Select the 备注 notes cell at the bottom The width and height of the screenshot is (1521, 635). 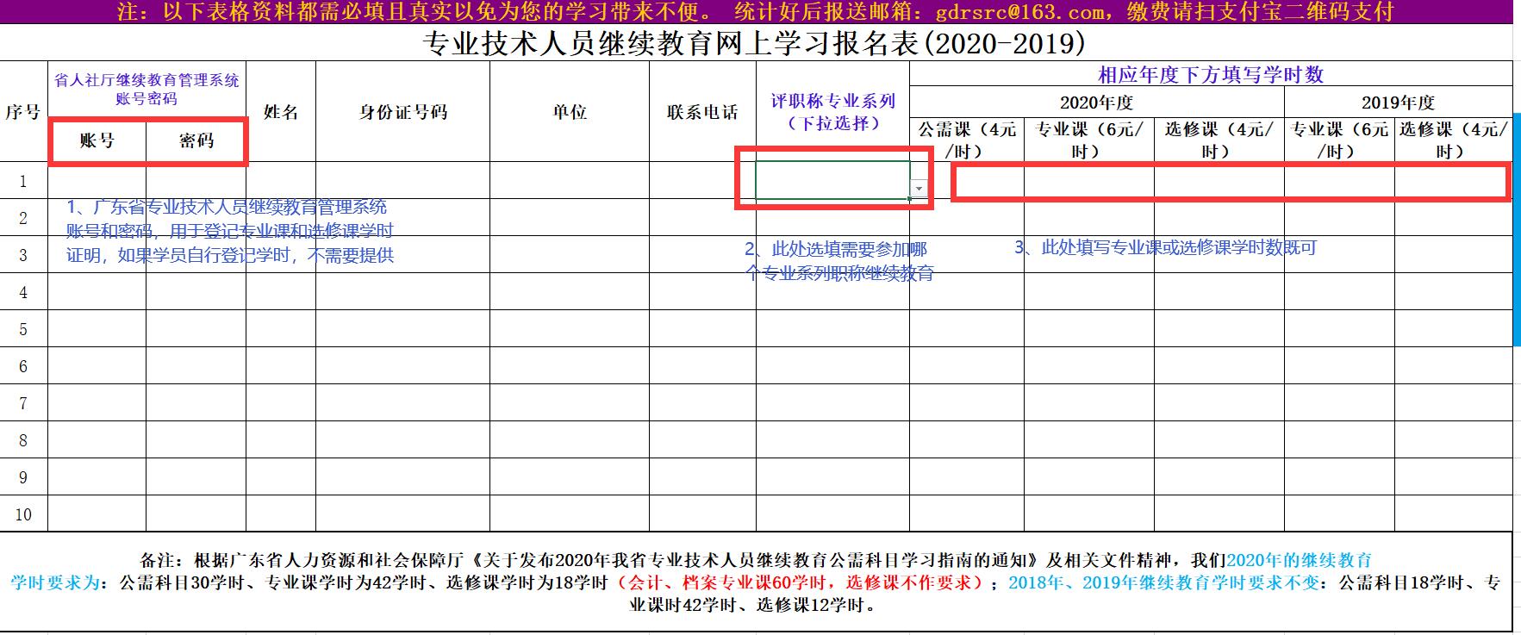point(755,582)
